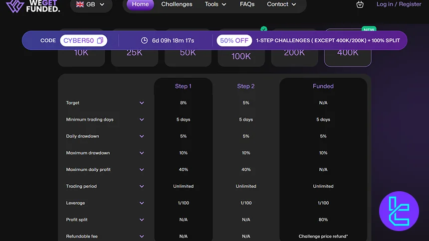Copy the CYBER50 promo code
429x241 pixels.
pyautogui.click(x=100, y=40)
